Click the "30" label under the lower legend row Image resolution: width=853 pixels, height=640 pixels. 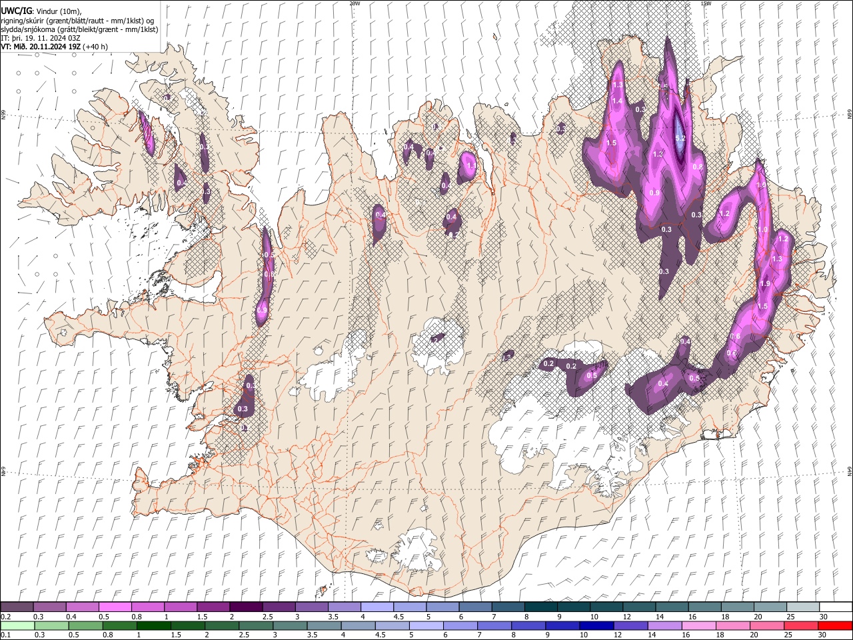coord(821,635)
